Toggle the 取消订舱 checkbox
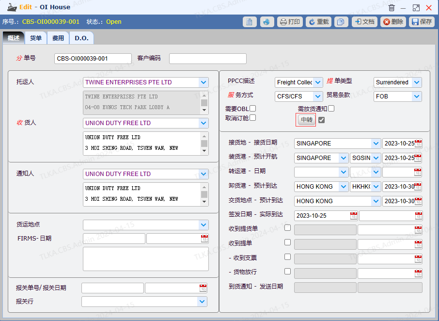Screen dimensions: 439x321 point(253,118)
